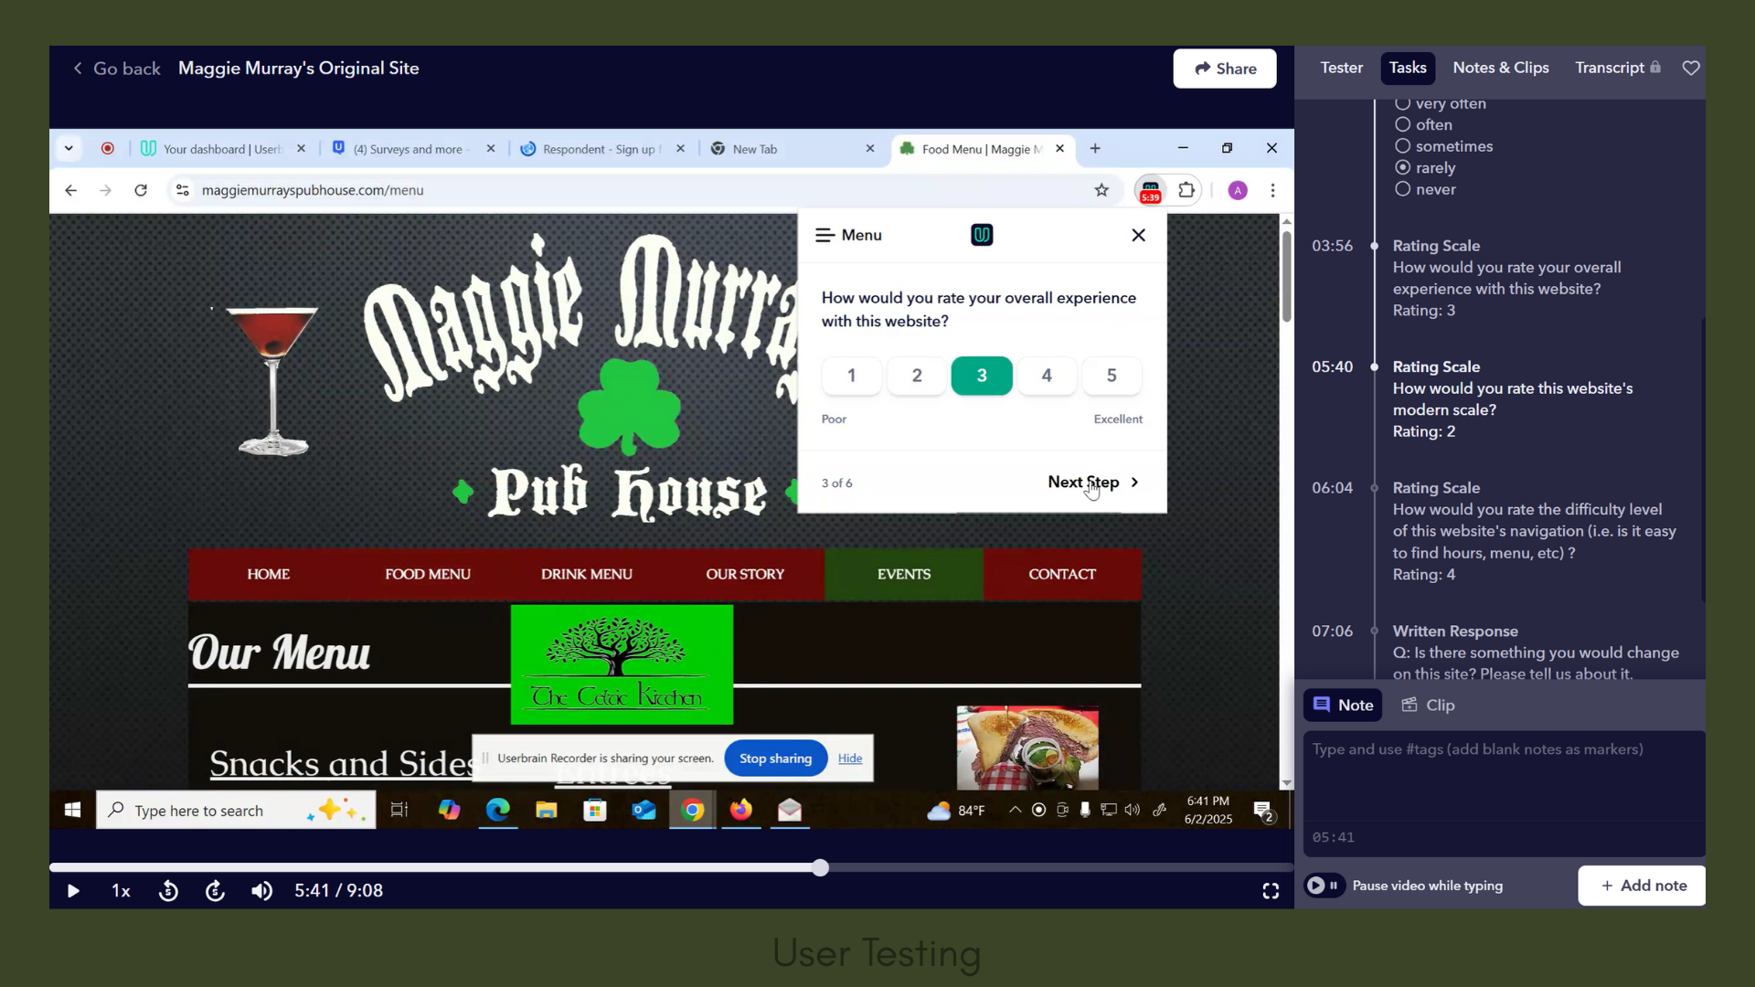Open Chrome extensions puzzle icon

click(1186, 190)
